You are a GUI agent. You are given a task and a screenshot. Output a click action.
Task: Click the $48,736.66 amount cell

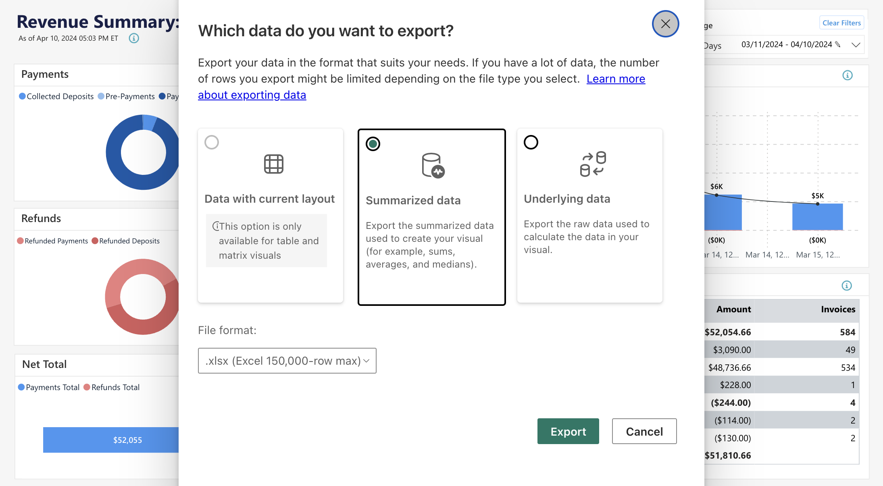tap(729, 368)
